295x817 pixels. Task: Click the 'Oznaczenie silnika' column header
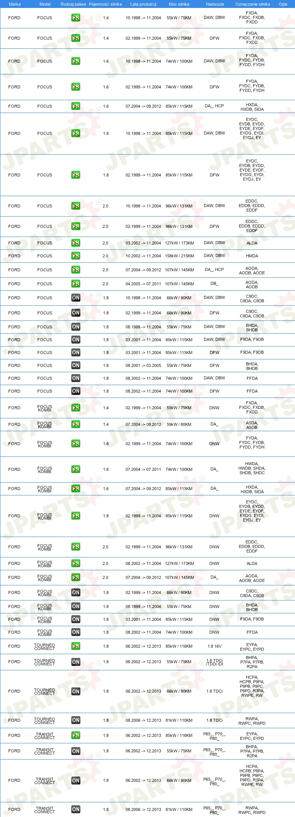[253, 4]
